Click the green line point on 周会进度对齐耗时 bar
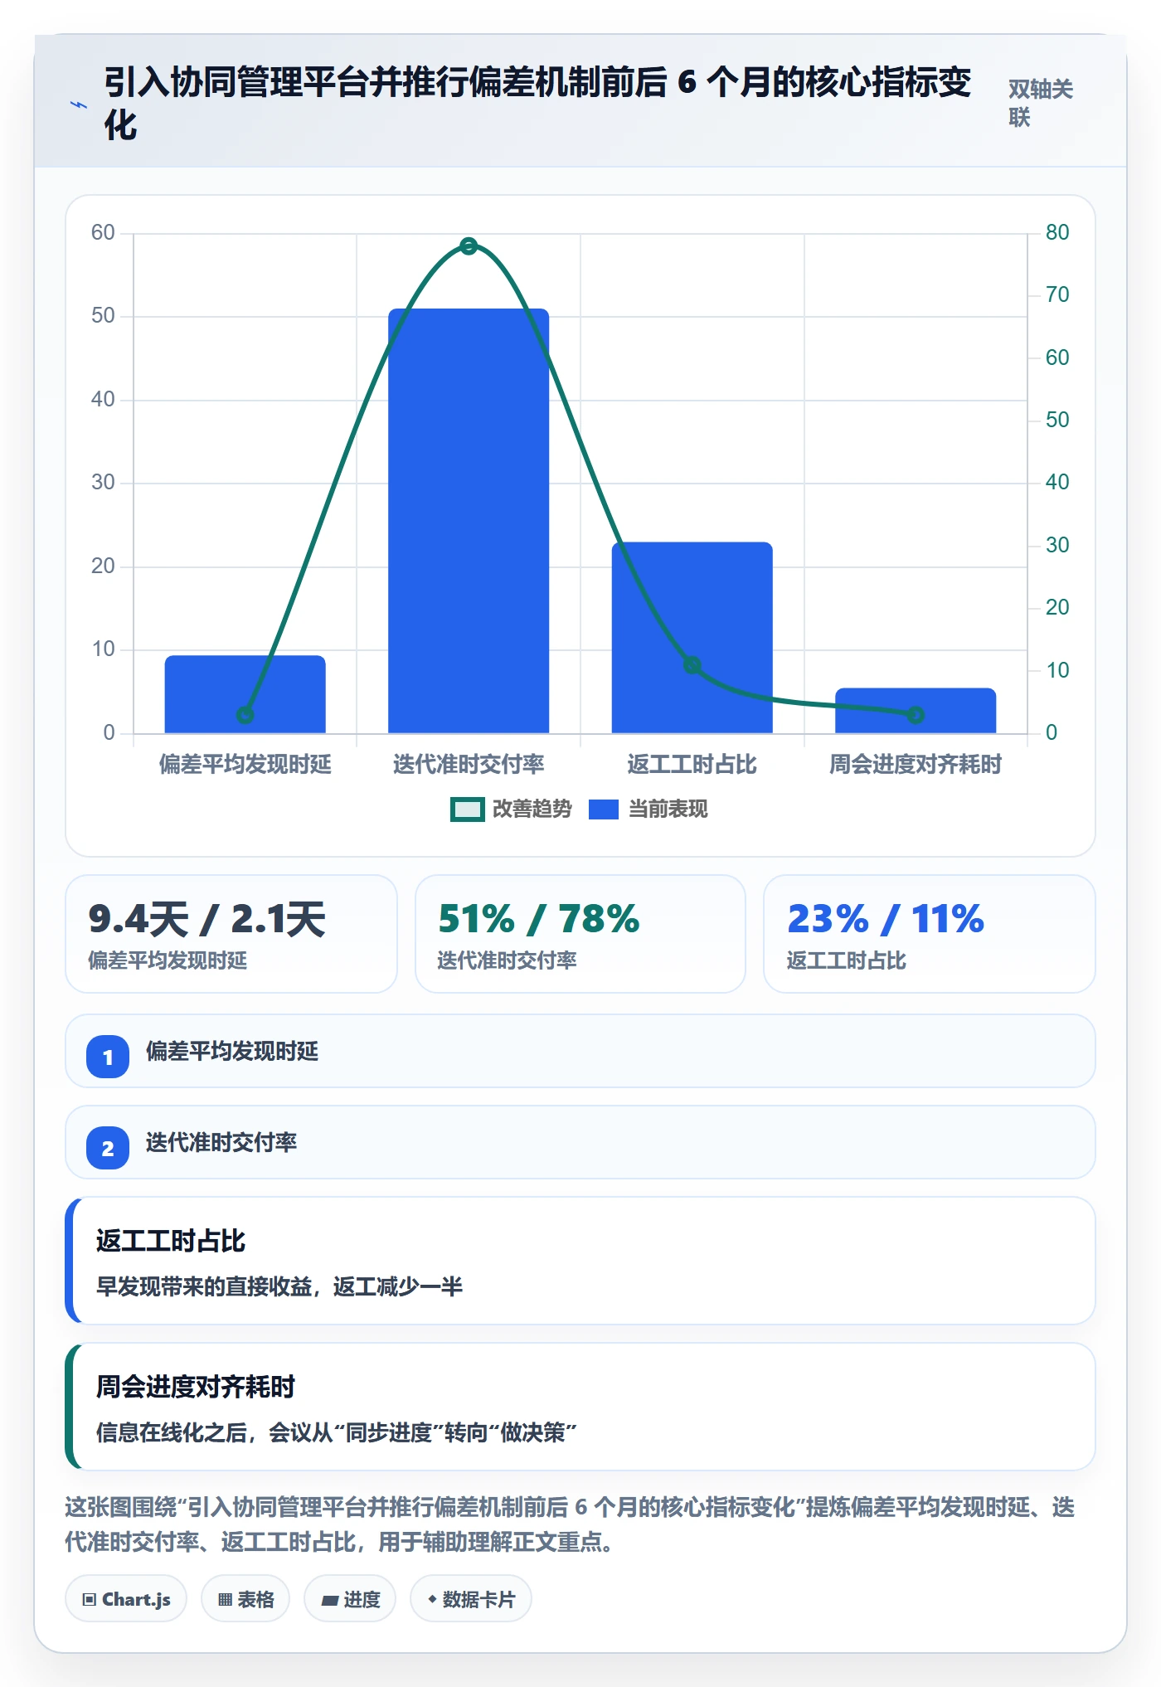1161x1687 pixels. click(916, 715)
